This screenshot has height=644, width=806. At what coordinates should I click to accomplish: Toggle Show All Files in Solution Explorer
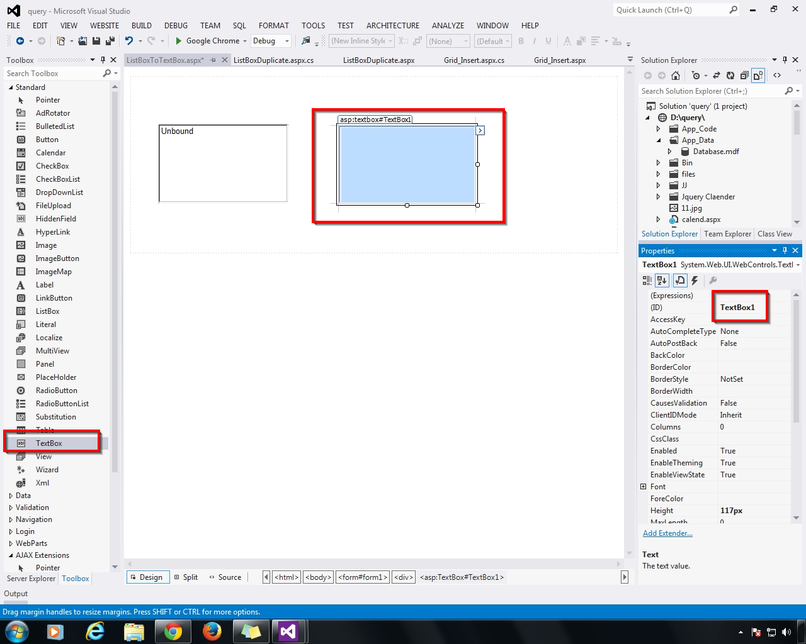(757, 75)
